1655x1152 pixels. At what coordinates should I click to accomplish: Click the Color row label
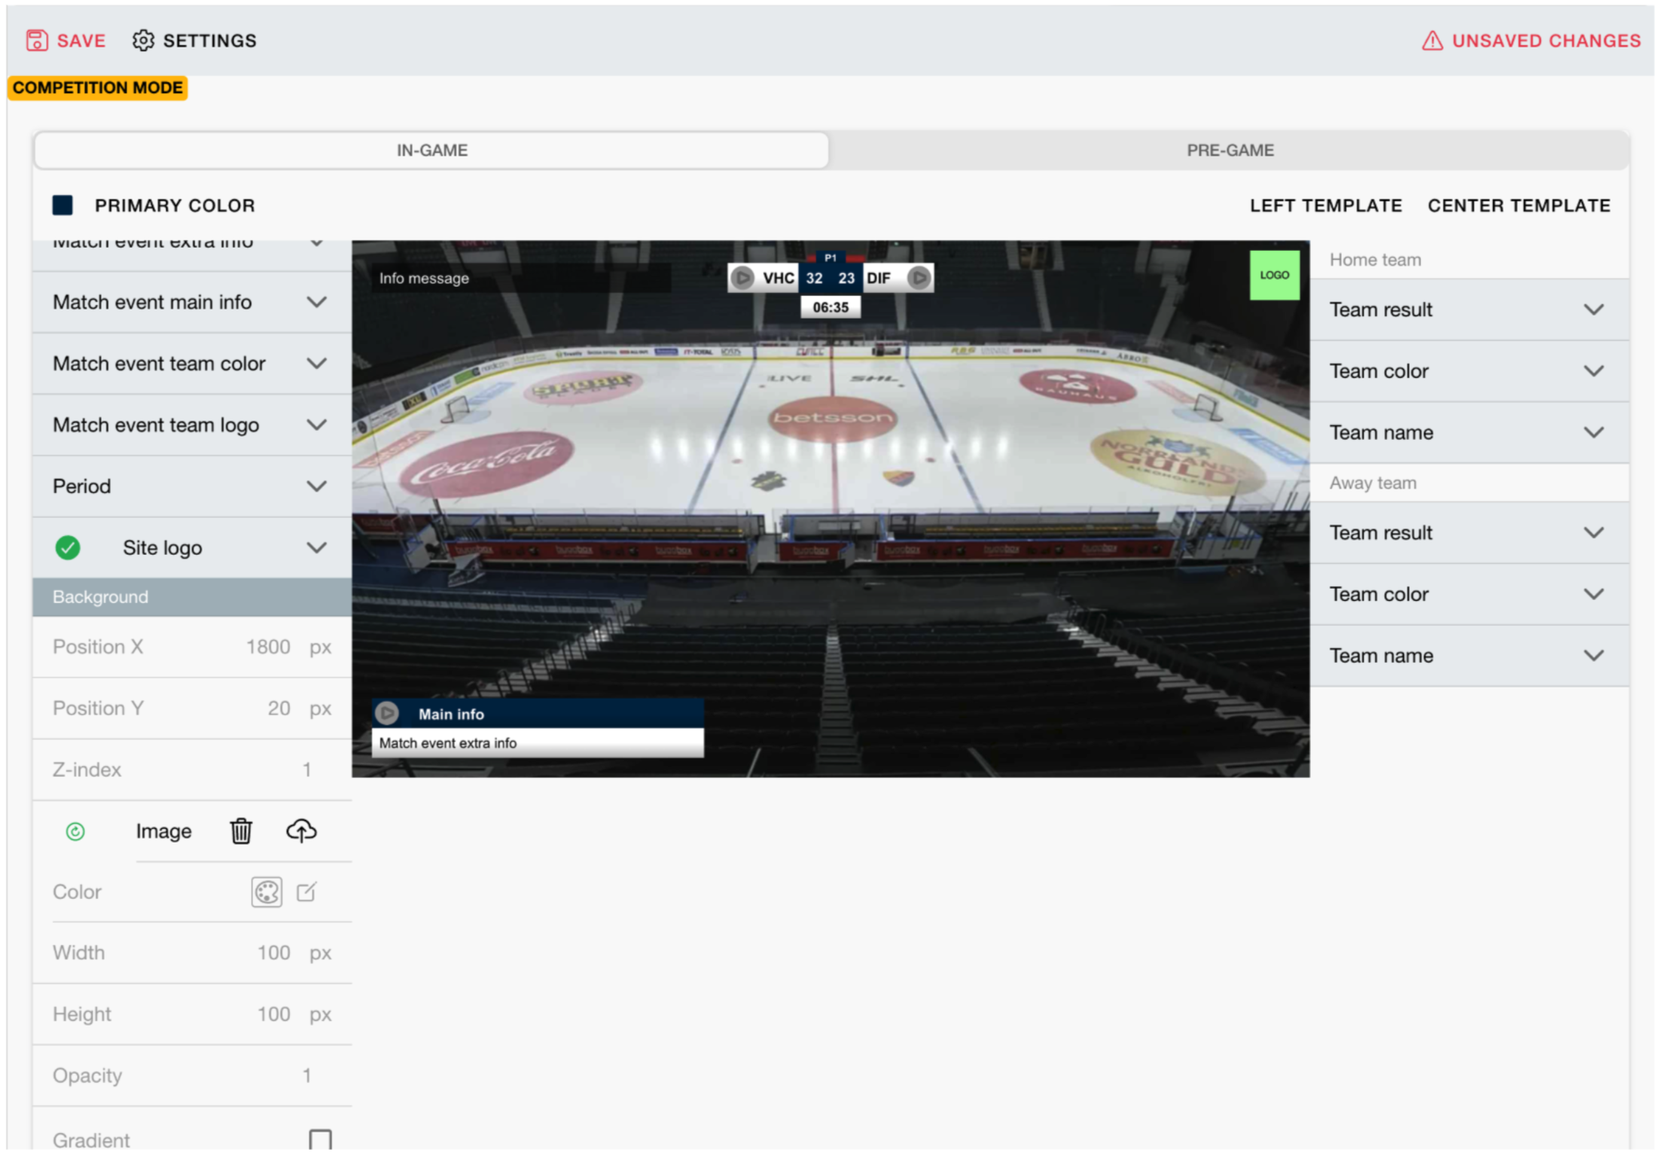click(x=77, y=891)
